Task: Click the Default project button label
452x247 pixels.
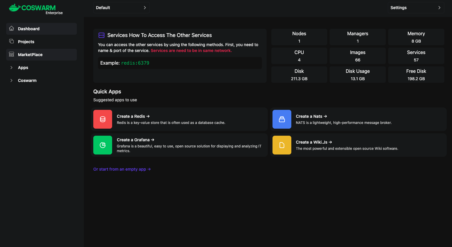Action: tap(103, 8)
